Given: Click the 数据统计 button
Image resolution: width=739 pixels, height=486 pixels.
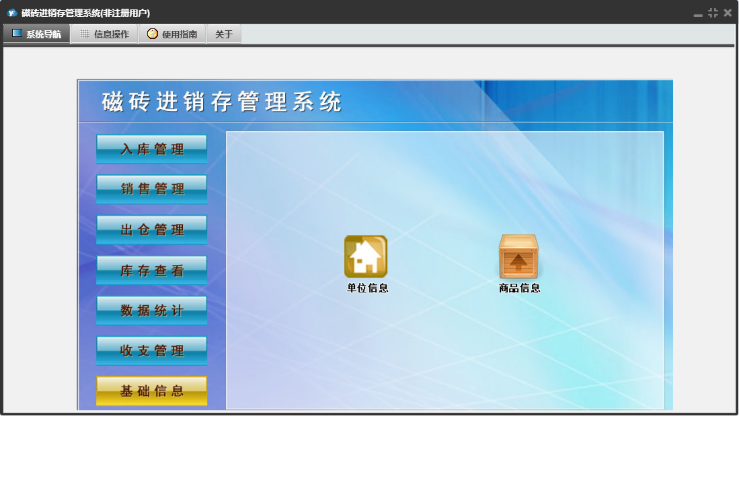Looking at the screenshot, I should pos(152,311).
